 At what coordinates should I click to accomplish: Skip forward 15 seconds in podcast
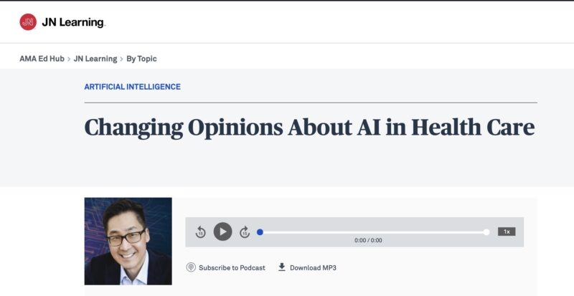point(245,231)
